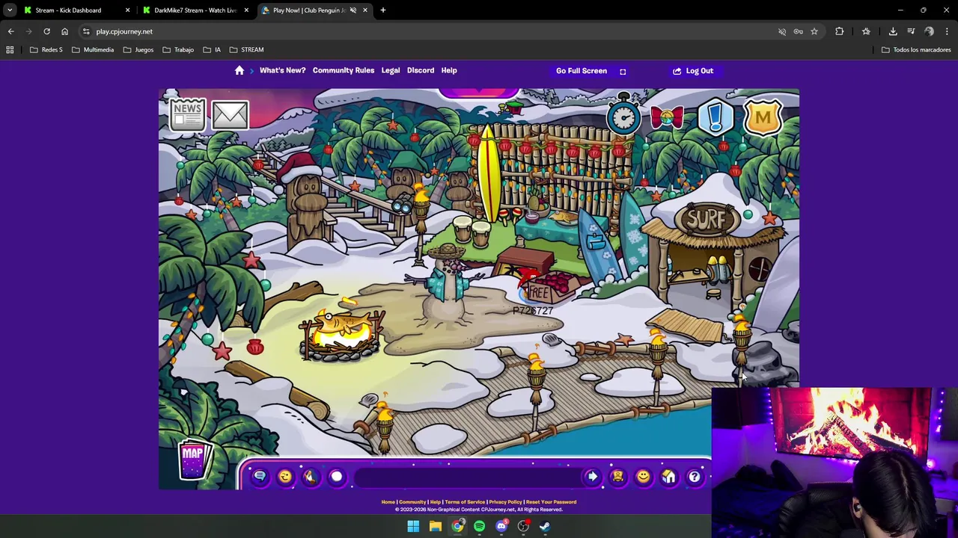Screen dimensions: 958x538
Task: Open the IA bookmark folder
Action: tap(212, 50)
